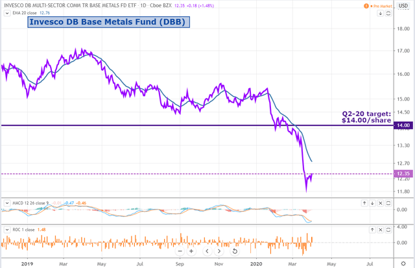Click the 17.00 price axis label
The image size is (415, 268).
[403, 51]
